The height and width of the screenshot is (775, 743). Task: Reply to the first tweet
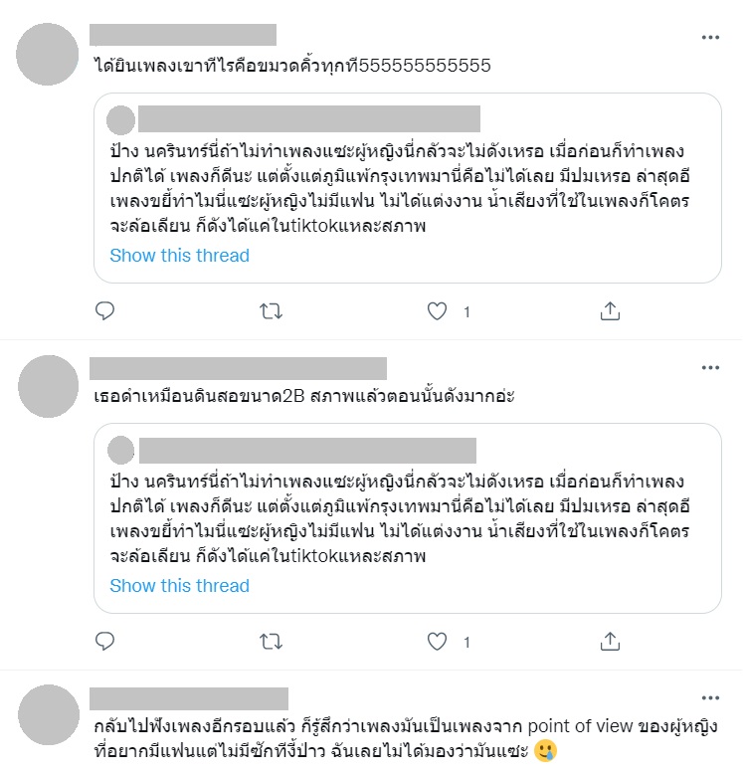104,310
